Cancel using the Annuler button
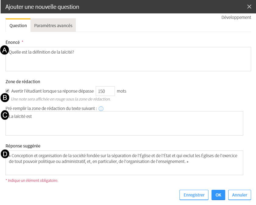The image size is (256, 205). (x=240, y=195)
